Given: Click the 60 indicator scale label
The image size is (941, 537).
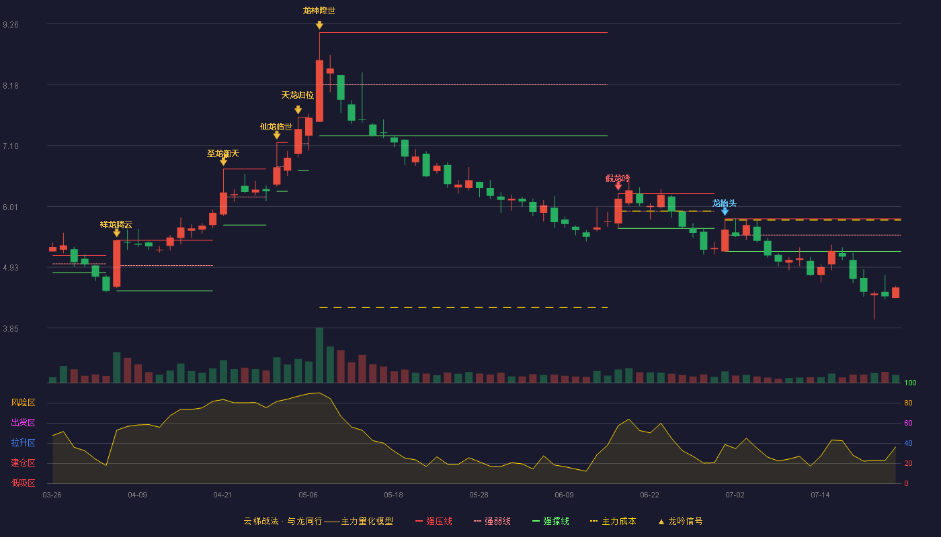Looking at the screenshot, I should point(908,424).
